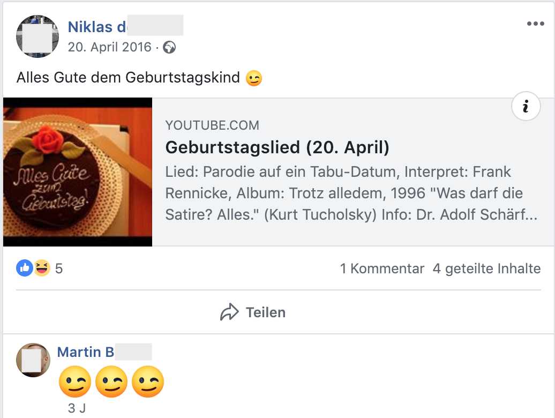Image resolution: width=555 pixels, height=418 pixels.
Task: Click the link preview description text
Action: coord(351,193)
